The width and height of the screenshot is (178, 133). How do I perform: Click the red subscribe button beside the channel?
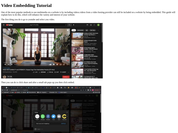[66, 77]
